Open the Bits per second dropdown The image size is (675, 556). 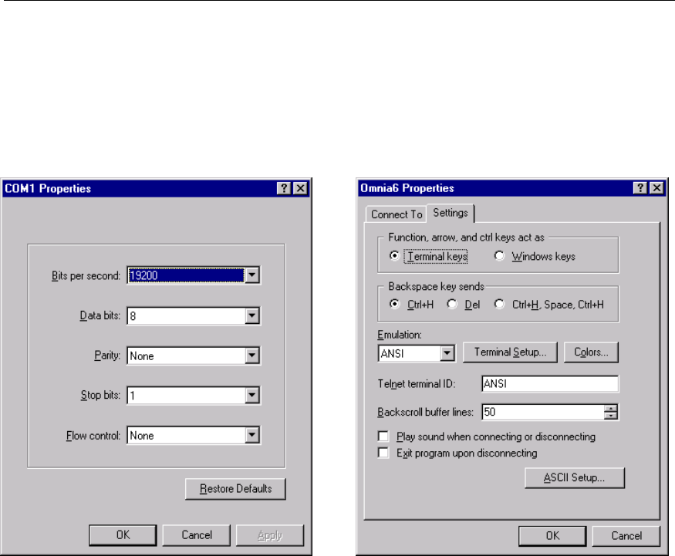tap(252, 275)
